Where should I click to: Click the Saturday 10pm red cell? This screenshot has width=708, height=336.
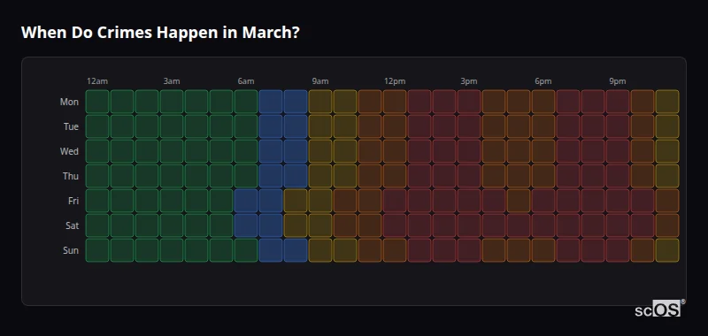pos(643,225)
